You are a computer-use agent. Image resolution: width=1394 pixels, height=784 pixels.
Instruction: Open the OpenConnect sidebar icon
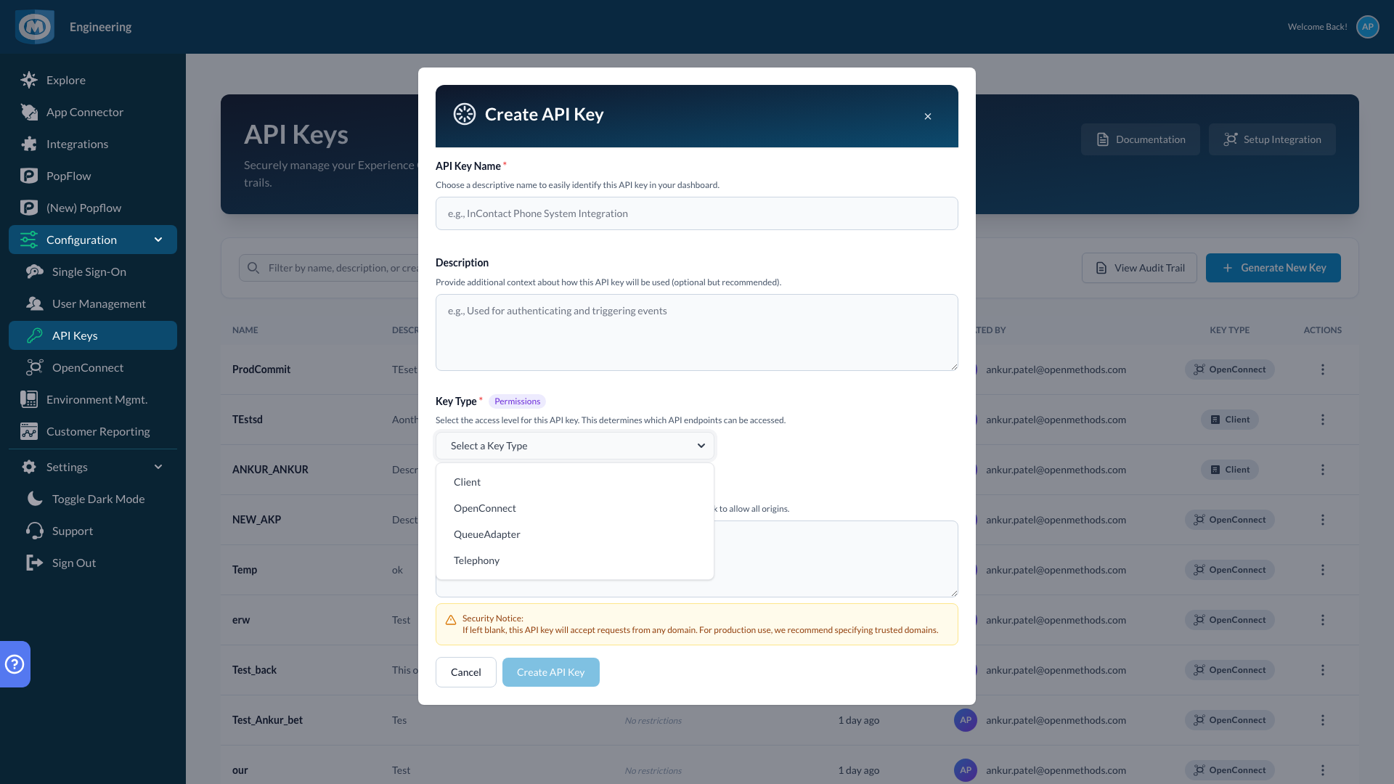coord(35,367)
